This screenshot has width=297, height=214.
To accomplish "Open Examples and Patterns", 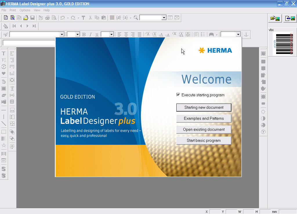I will point(204,118).
